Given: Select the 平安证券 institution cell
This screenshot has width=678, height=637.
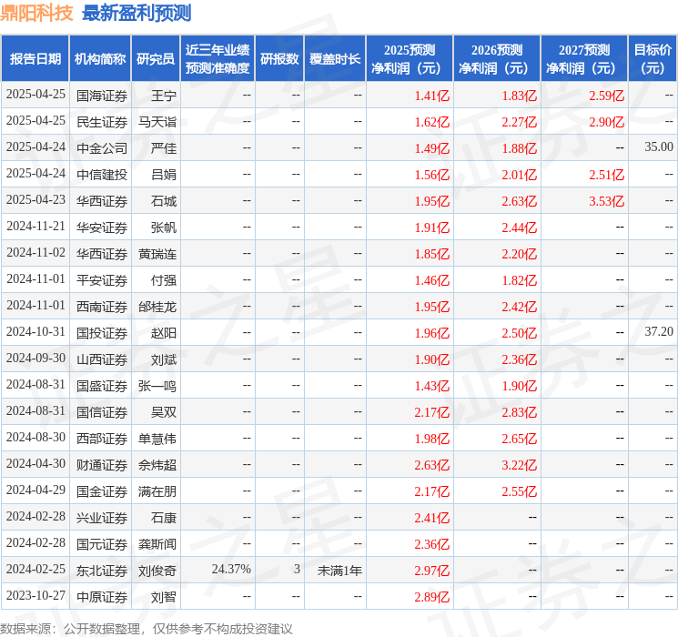Looking at the screenshot, I should click(102, 280).
